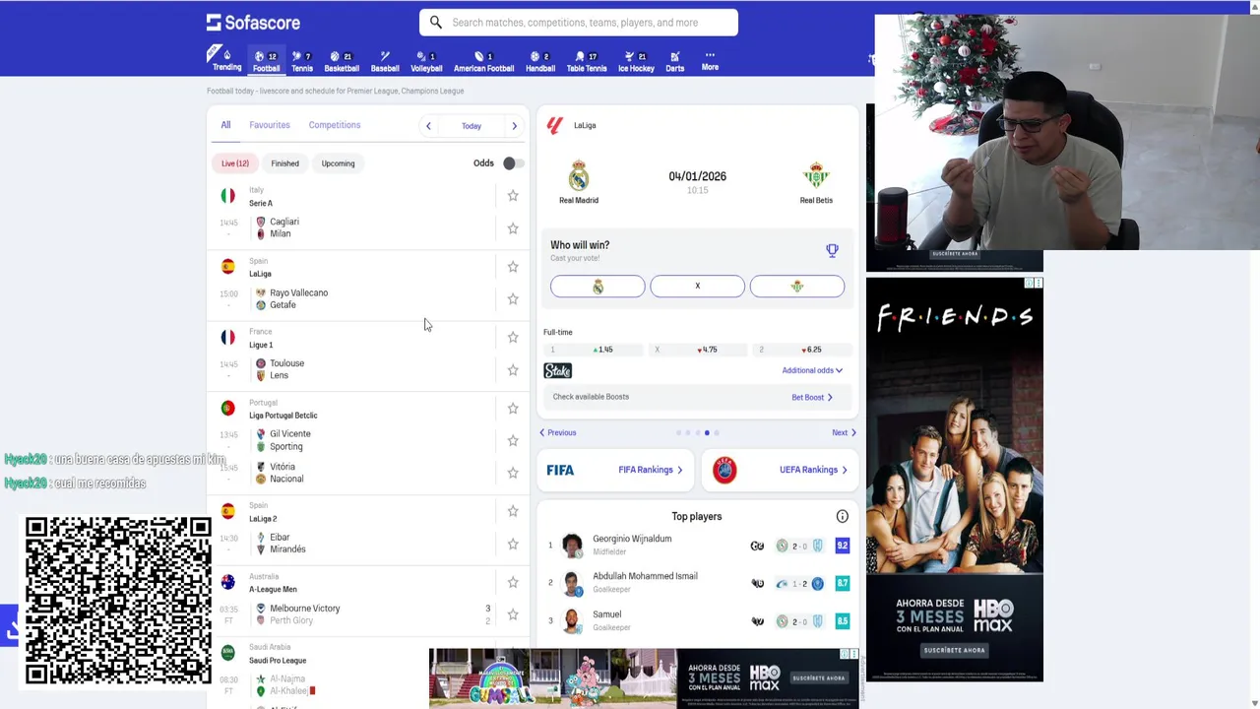Open the Real Madrid crest
The width and height of the screenshot is (1260, 709).
579,177
